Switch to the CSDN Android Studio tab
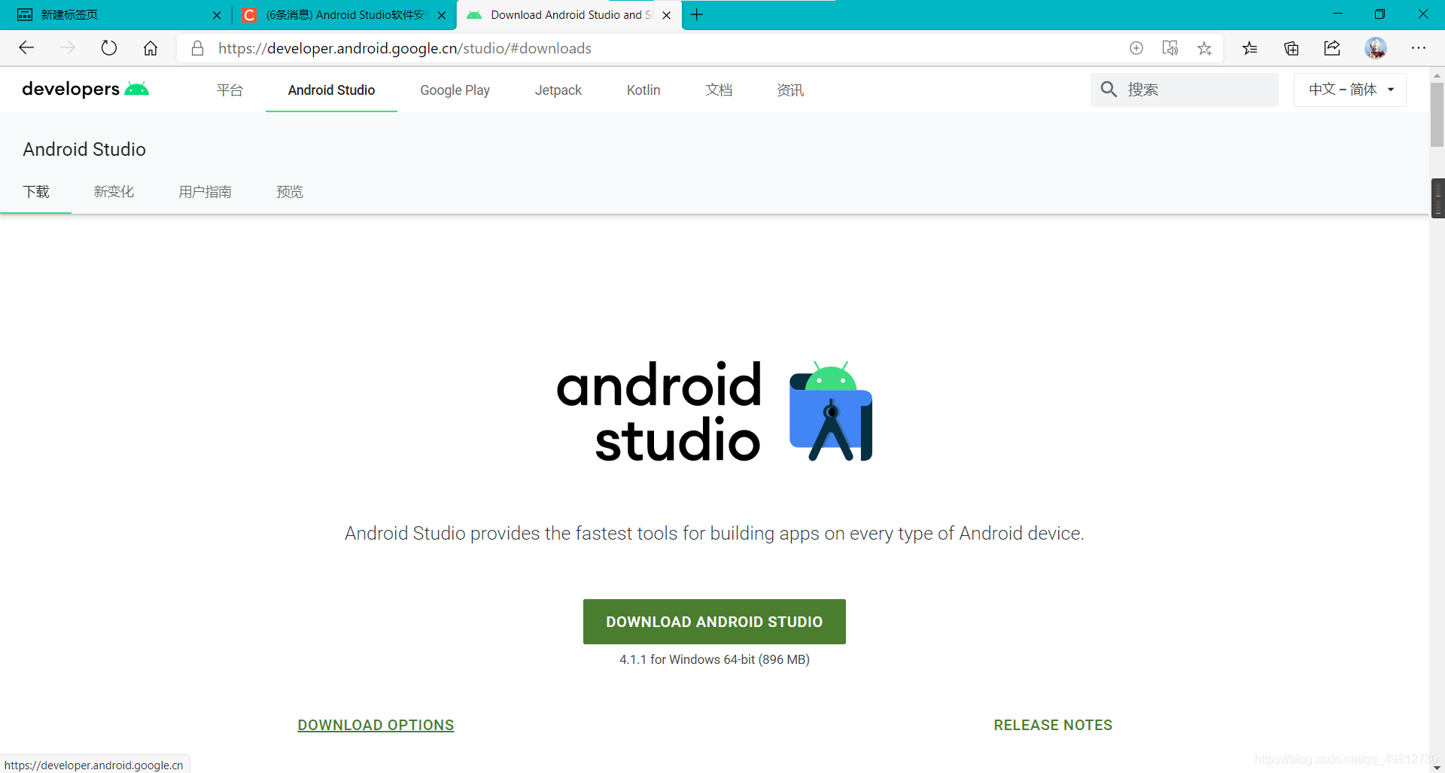Screen dimensions: 1445x773 (x=345, y=15)
